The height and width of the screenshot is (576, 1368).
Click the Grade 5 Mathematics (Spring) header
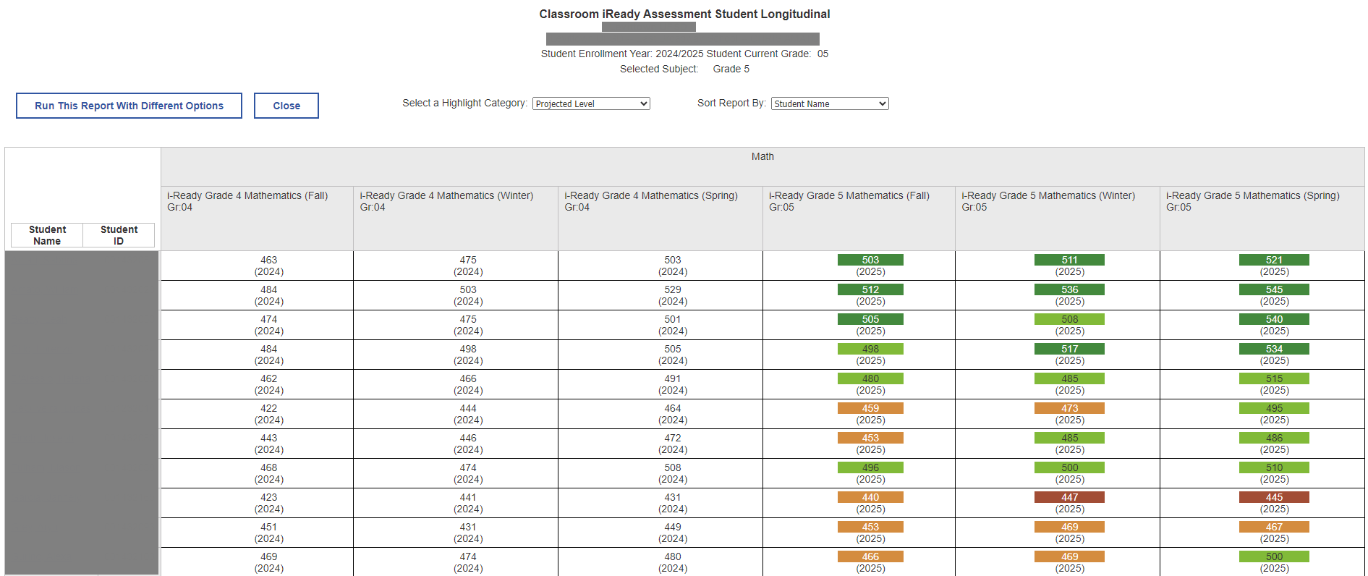point(1262,219)
